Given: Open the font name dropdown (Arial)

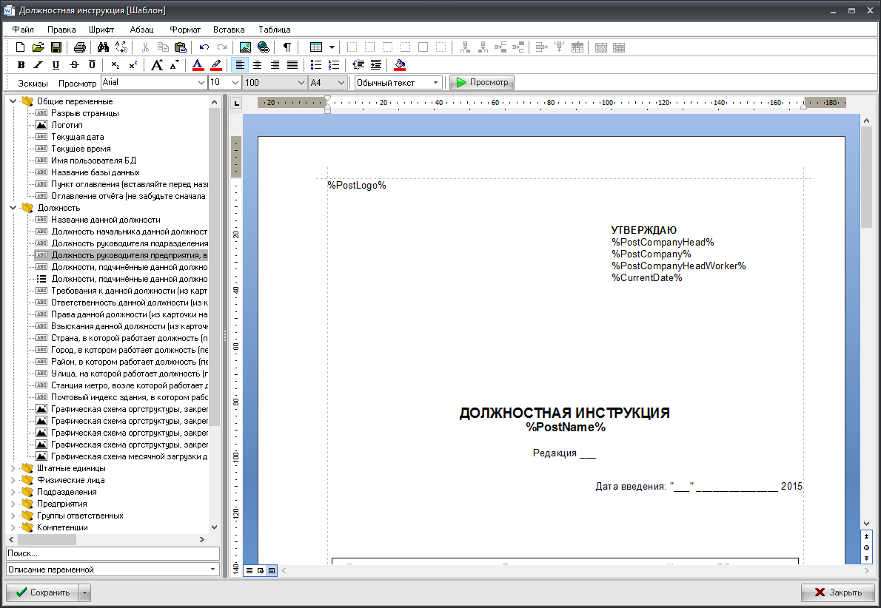Looking at the screenshot, I should pos(201,83).
